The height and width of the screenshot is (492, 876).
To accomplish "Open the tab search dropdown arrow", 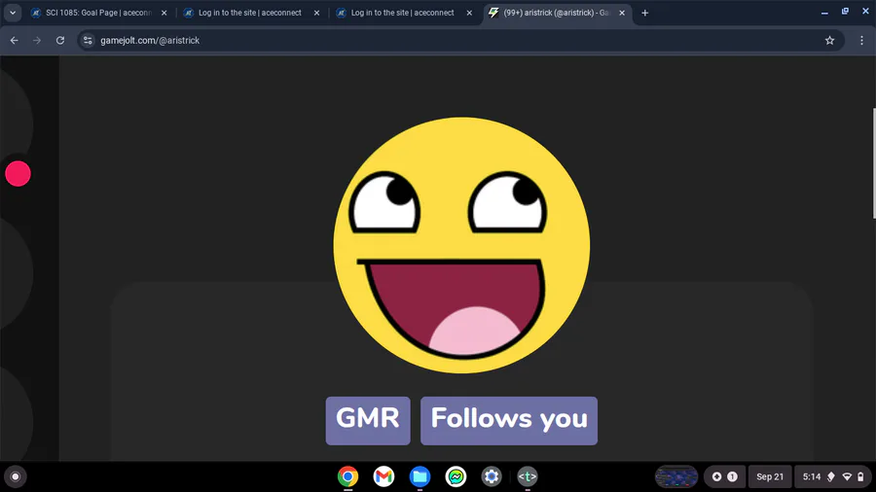I will (13, 13).
